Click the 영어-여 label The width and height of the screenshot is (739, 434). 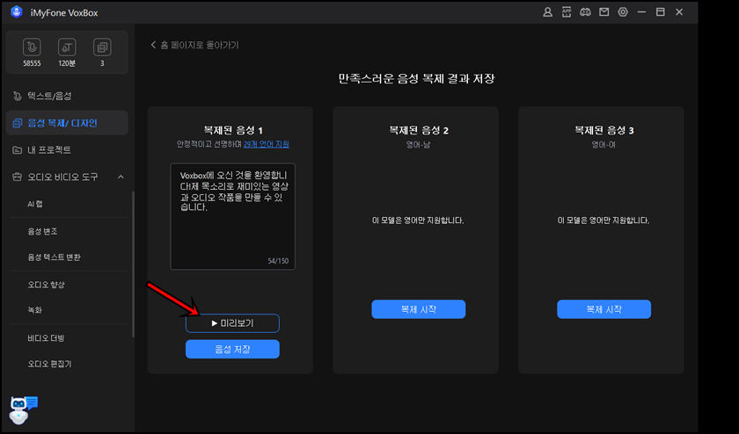[604, 145]
